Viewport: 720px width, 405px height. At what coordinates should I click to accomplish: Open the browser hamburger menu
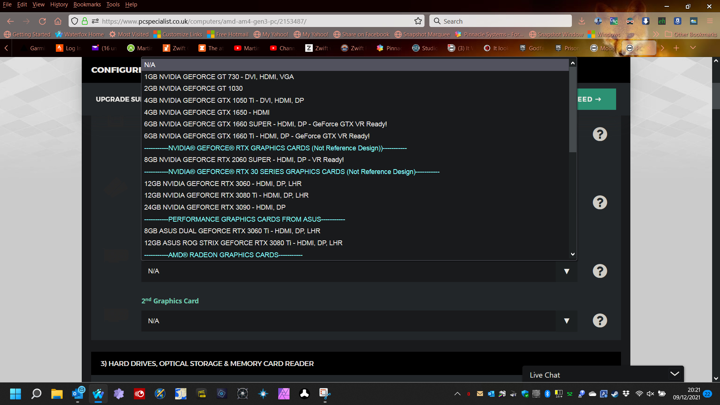tap(709, 21)
